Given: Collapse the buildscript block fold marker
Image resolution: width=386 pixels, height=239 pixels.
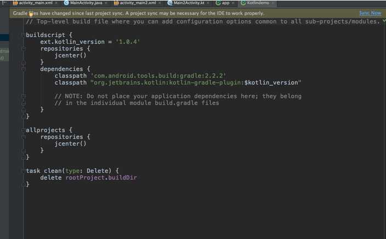Looking at the screenshot, I should pos(23,35).
